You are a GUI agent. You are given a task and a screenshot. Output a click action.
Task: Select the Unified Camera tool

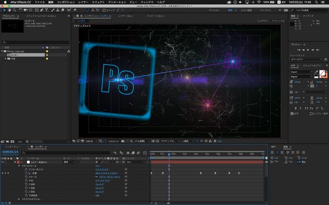[x=26, y=10]
